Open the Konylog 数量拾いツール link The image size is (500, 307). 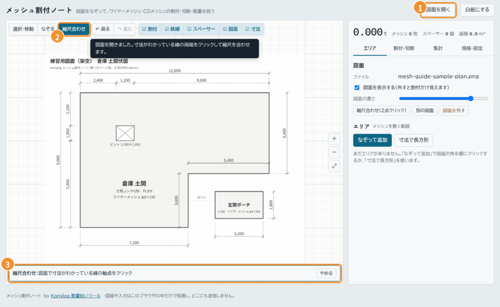76,296
